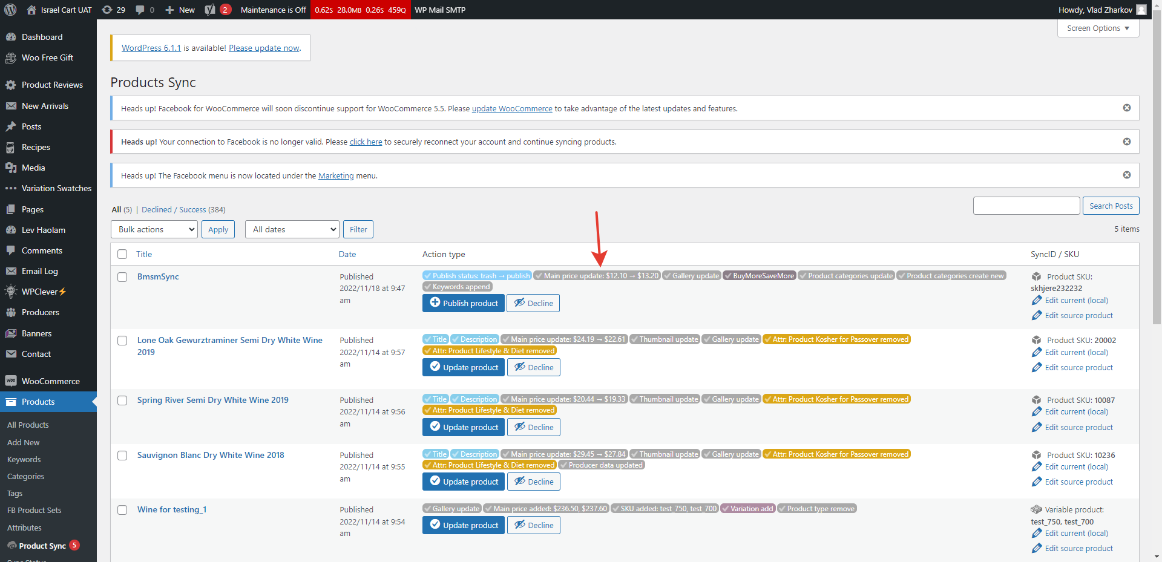Decline the Spring River wine sync

(x=533, y=427)
